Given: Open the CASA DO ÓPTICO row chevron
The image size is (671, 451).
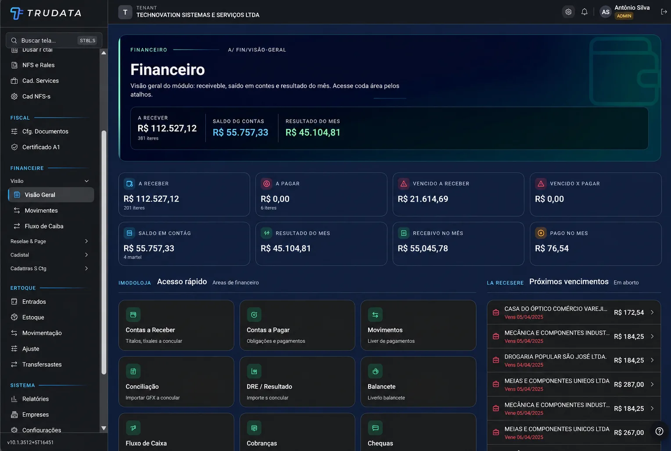Looking at the screenshot, I should (x=652, y=313).
